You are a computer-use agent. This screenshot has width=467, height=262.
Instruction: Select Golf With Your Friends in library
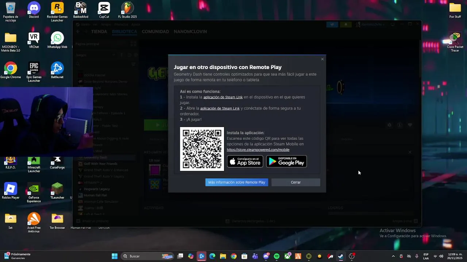pos(100,164)
